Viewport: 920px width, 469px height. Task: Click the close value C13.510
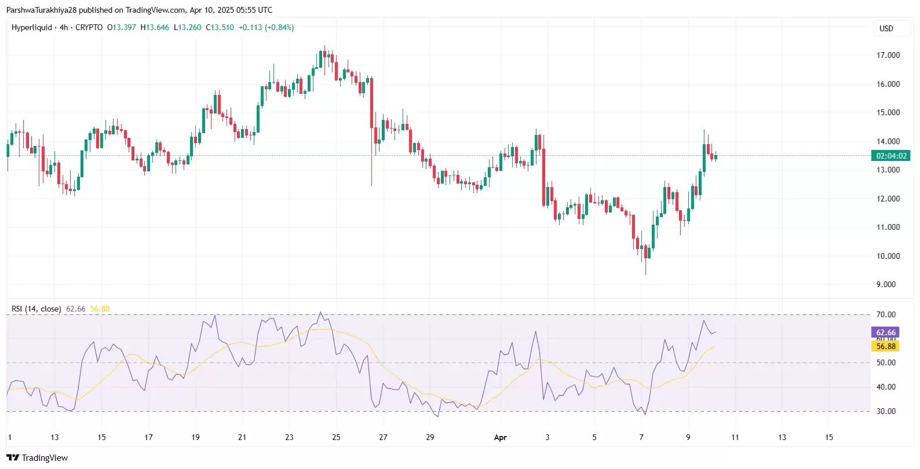(x=220, y=27)
